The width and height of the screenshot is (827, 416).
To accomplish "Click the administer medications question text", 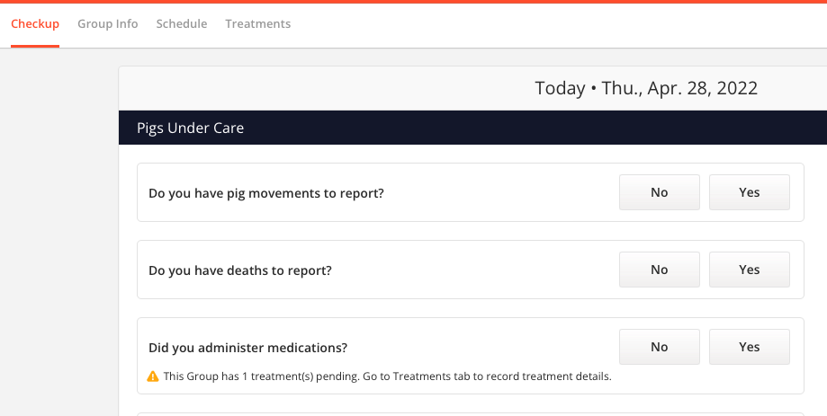I will pyautogui.click(x=247, y=348).
